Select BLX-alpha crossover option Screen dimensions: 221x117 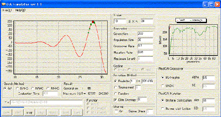(163, 78)
